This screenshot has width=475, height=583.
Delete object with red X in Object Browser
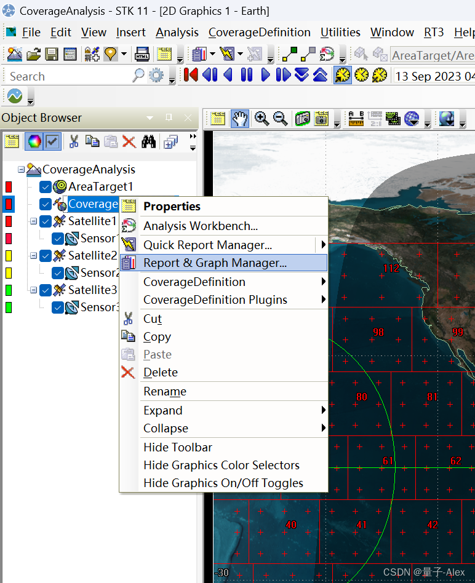[129, 141]
